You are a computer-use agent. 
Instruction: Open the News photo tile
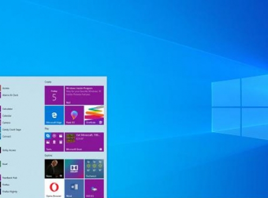point(54,169)
